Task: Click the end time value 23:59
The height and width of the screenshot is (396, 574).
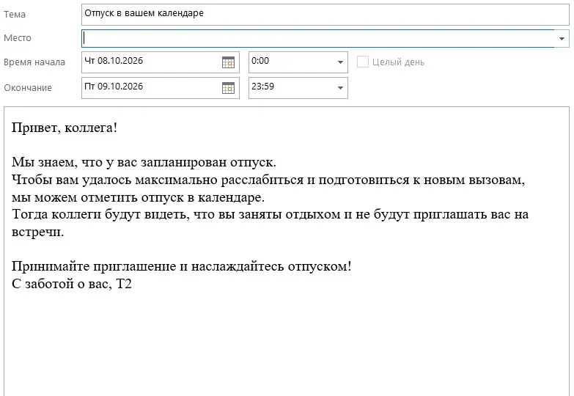Action: [263, 87]
